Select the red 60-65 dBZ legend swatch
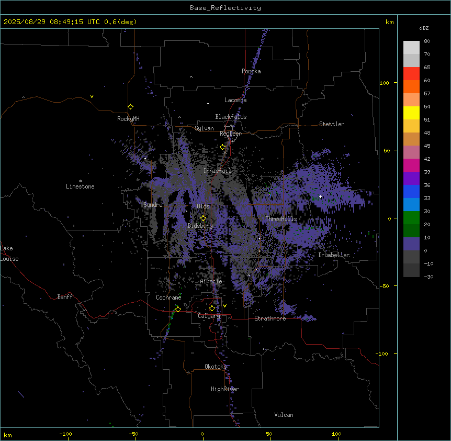This screenshot has width=451, height=441. 411,74
